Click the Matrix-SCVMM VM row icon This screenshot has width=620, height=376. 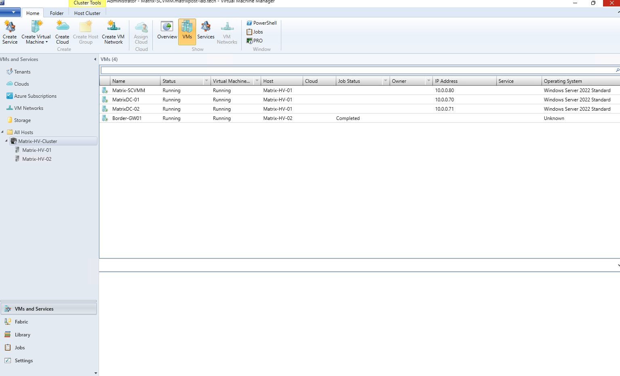[105, 90]
